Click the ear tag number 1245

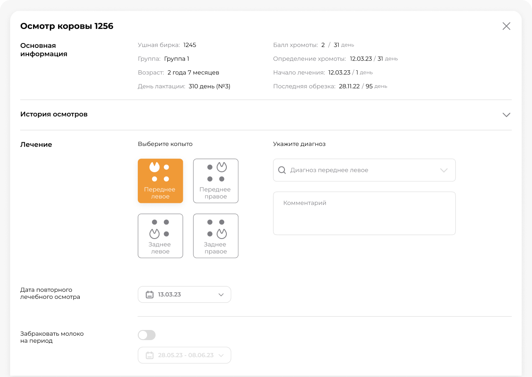coord(190,45)
